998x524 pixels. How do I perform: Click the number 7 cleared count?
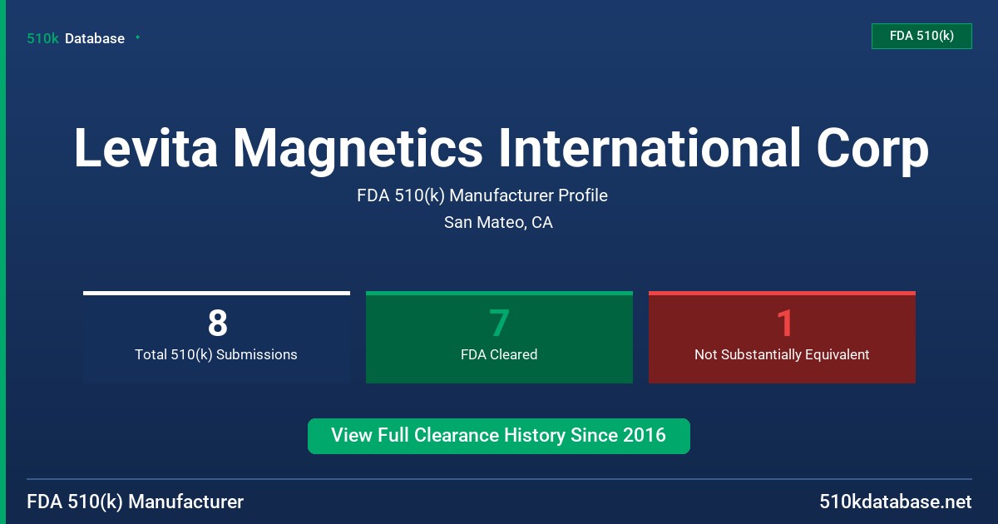point(499,323)
